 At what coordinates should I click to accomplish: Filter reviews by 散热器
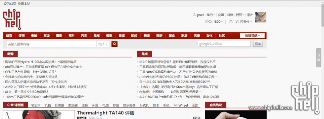[x=73, y=105]
